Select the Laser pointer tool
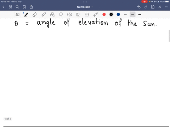This screenshot has width=170, height=127. click(x=96, y=14)
